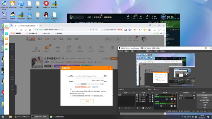This screenshot has width=212, height=119.
Task: Open the OBS Help menu
Action: (x=162, y=51)
